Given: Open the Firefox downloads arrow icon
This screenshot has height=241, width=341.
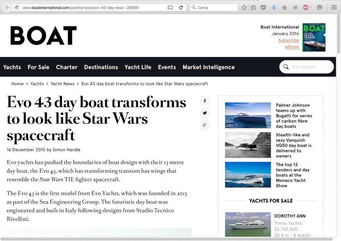Looking at the screenshot, I should pos(274,8).
